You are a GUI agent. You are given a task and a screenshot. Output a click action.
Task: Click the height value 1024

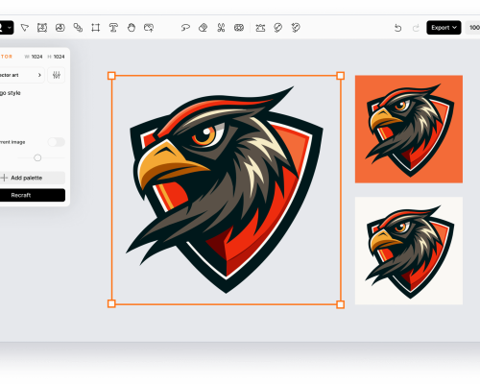[59, 57]
